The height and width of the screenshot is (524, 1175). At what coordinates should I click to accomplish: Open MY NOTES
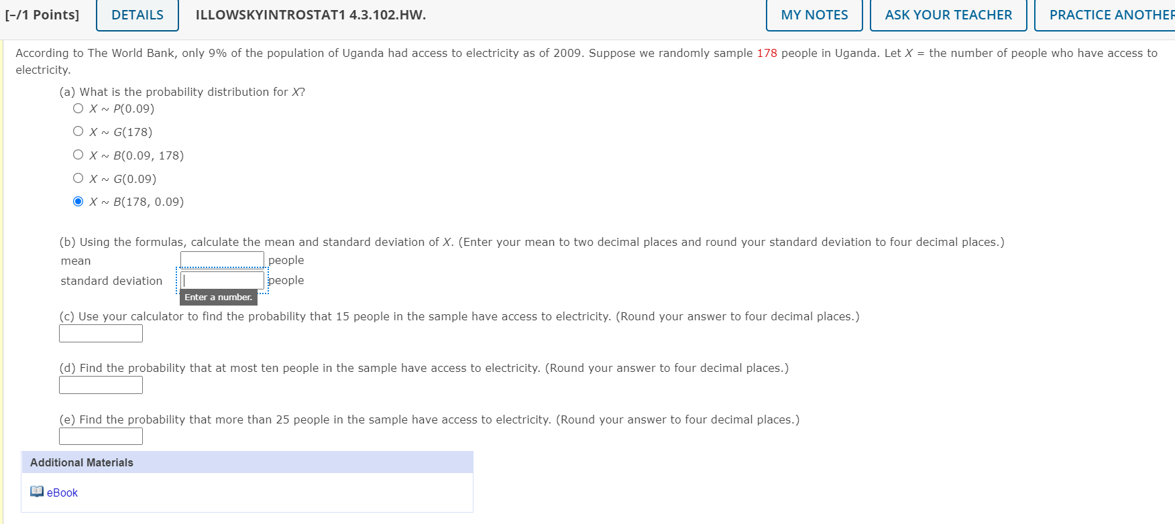click(x=814, y=15)
